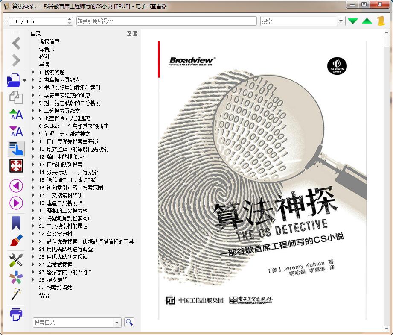Select 6 二分搜索寻线索

pyautogui.click(x=59, y=111)
